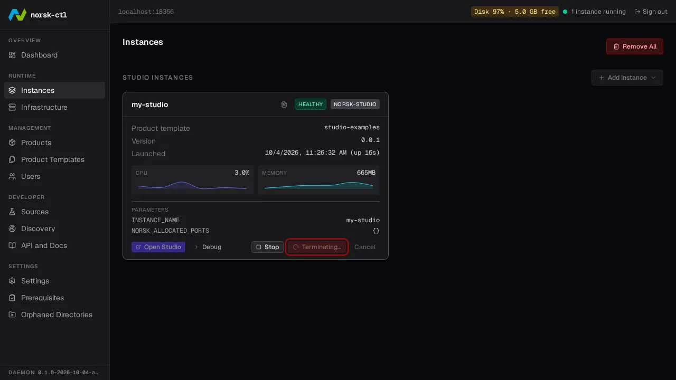Click the 1 instance running status
676x380 pixels.
(x=594, y=12)
